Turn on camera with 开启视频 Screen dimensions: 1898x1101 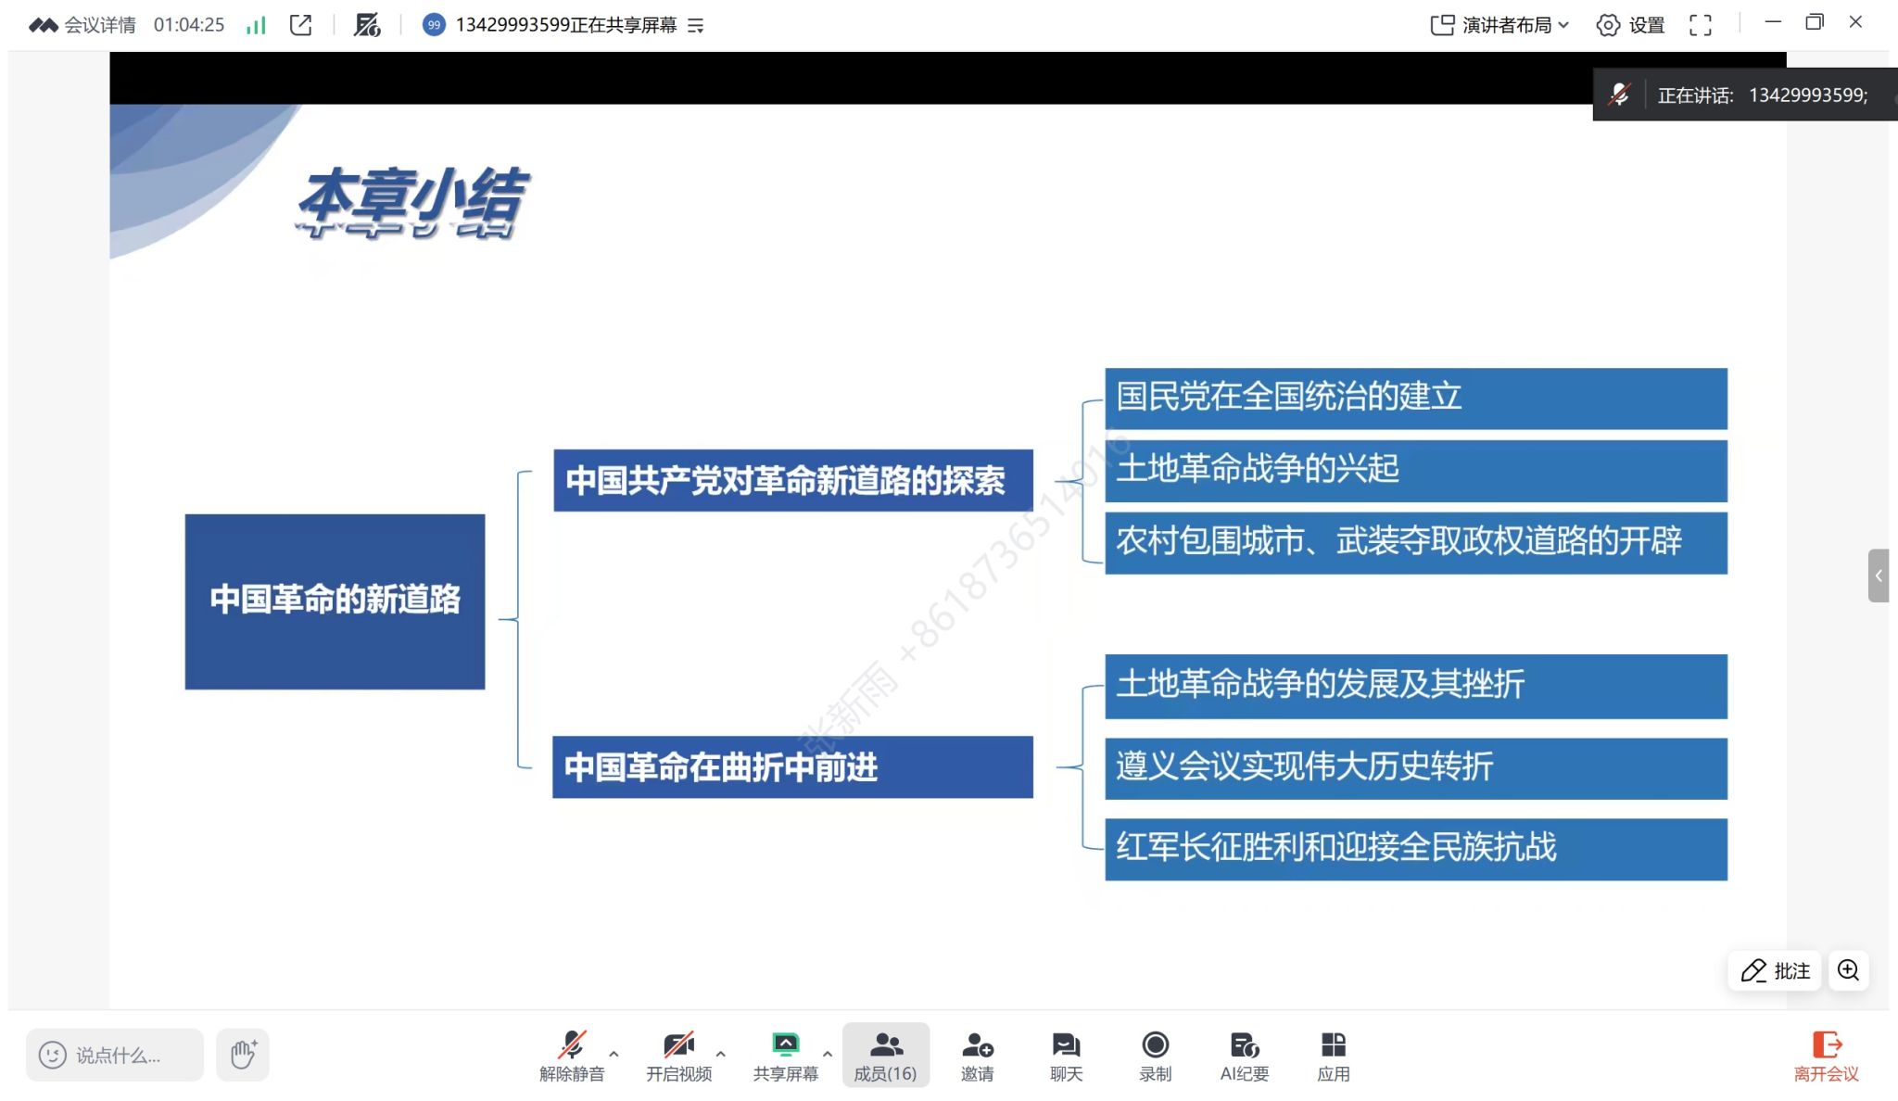(678, 1055)
